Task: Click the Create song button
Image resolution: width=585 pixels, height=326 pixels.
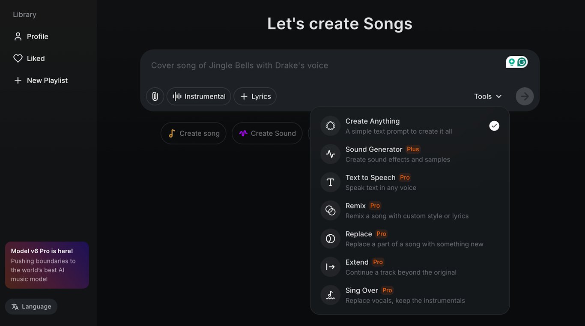Action: pos(193,133)
